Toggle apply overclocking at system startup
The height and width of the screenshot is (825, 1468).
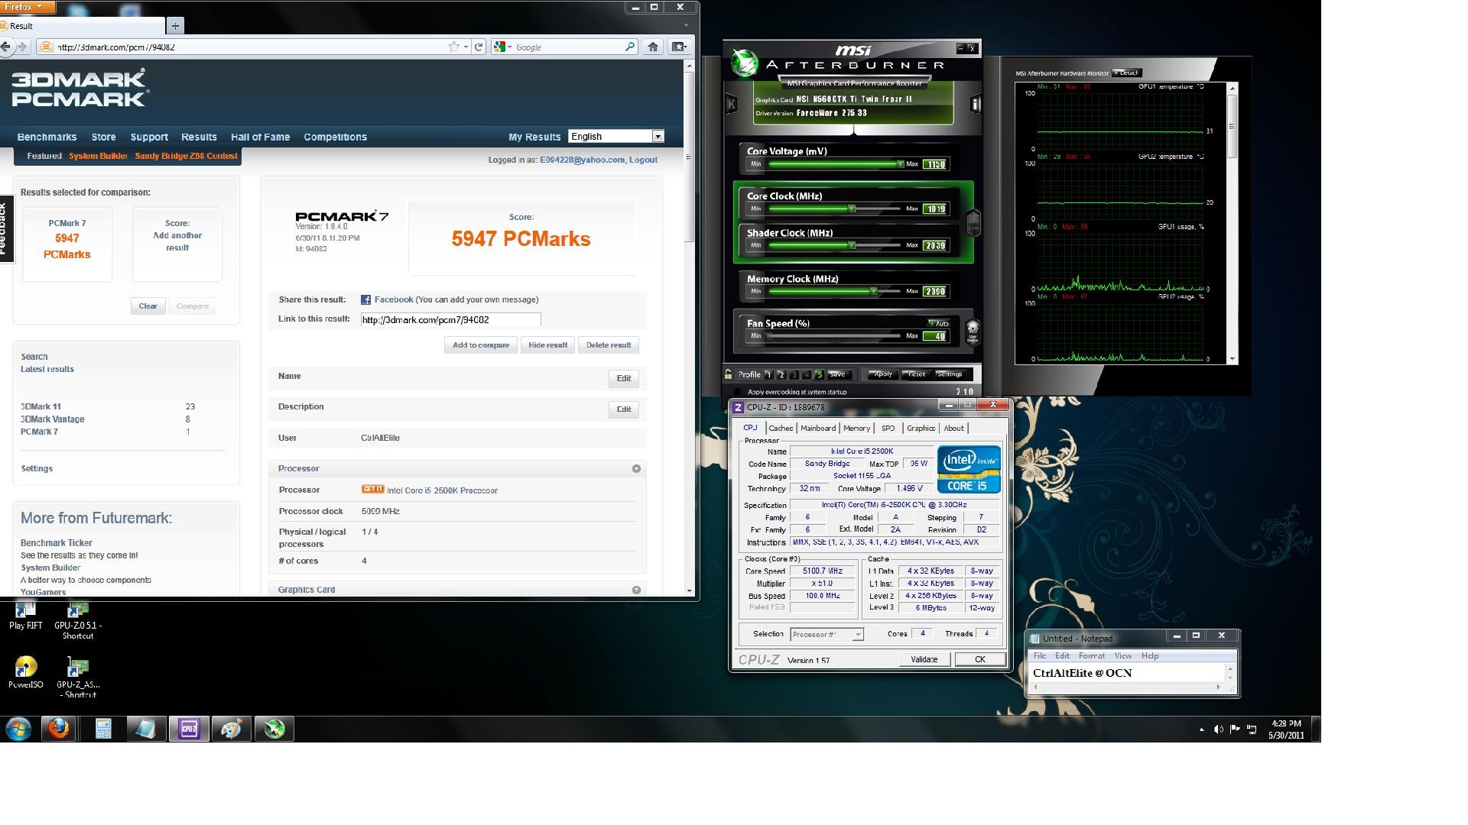(738, 392)
